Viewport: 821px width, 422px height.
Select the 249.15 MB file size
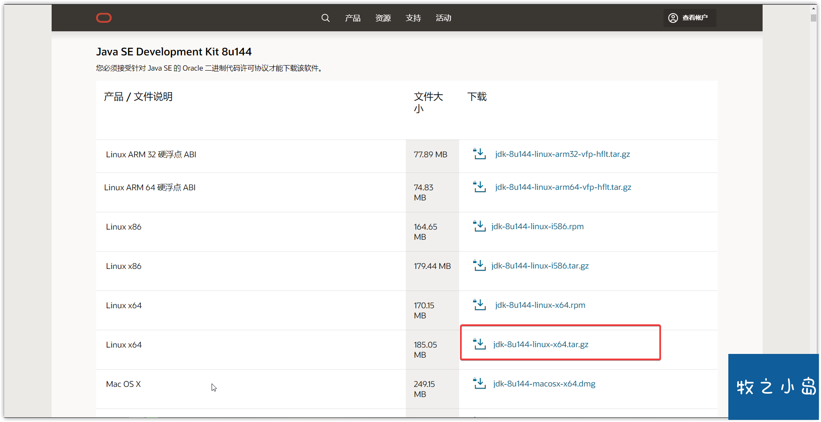pyautogui.click(x=424, y=389)
